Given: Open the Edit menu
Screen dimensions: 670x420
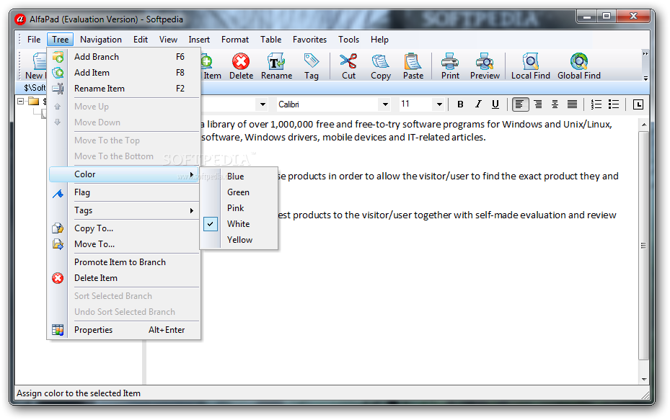Looking at the screenshot, I should click(141, 40).
